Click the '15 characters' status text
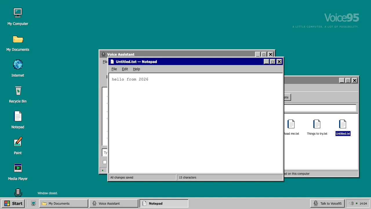Image resolution: width=371 pixels, height=209 pixels. point(188,177)
